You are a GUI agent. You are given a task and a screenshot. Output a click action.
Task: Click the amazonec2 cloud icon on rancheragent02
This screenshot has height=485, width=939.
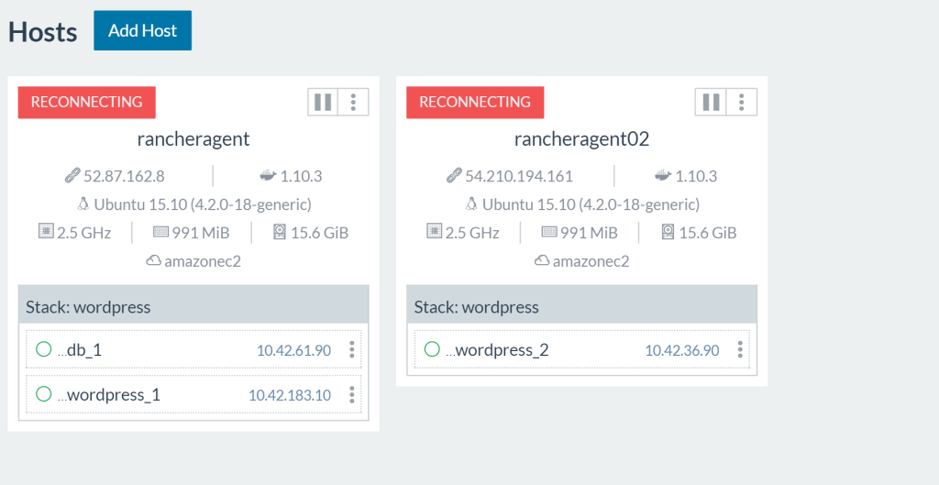click(542, 260)
